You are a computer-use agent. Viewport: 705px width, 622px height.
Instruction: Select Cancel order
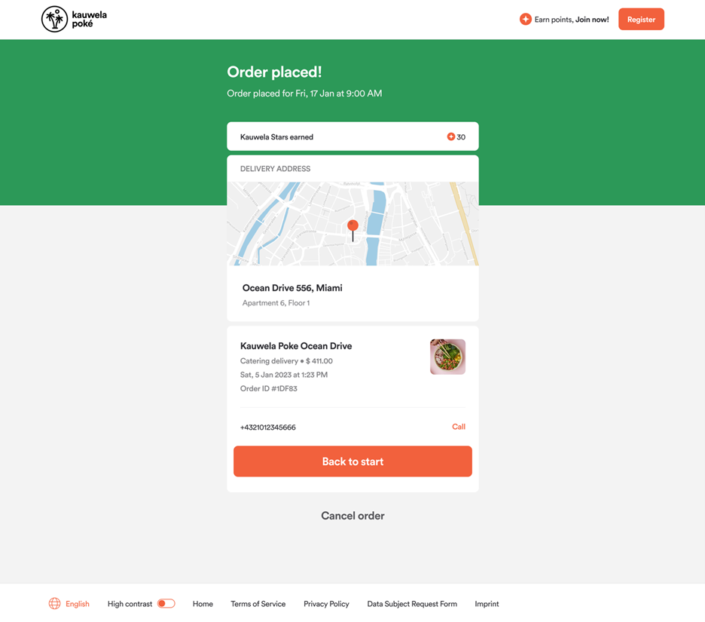pos(352,516)
